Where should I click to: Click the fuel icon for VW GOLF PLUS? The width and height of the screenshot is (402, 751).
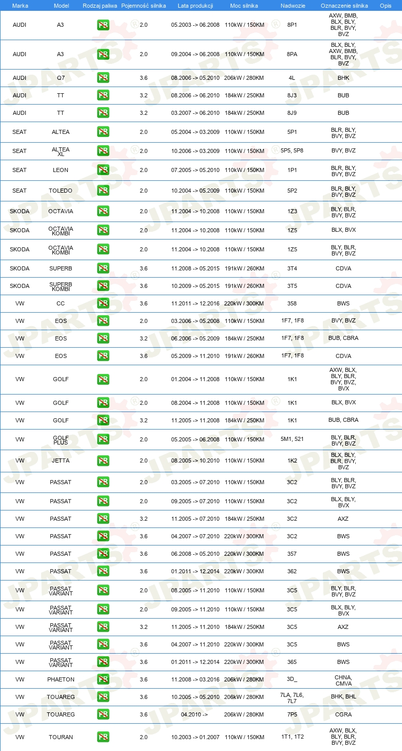(x=103, y=439)
